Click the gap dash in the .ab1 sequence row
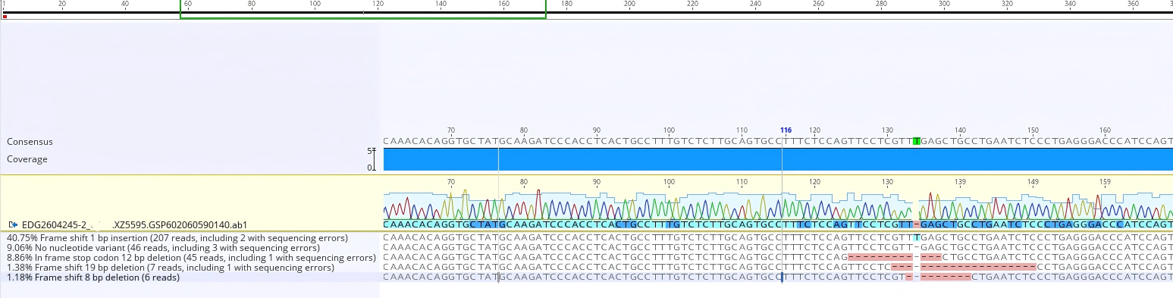This screenshot has width=1173, height=298. 917,224
